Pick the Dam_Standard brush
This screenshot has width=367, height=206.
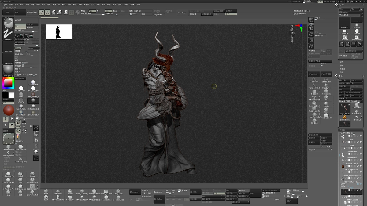(82, 192)
